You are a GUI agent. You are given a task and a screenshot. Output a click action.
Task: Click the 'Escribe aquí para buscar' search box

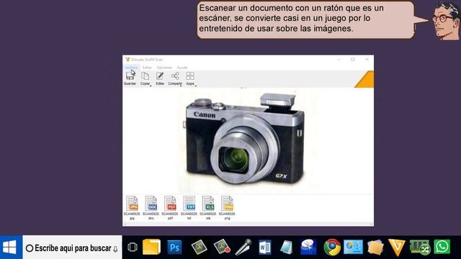(x=72, y=248)
